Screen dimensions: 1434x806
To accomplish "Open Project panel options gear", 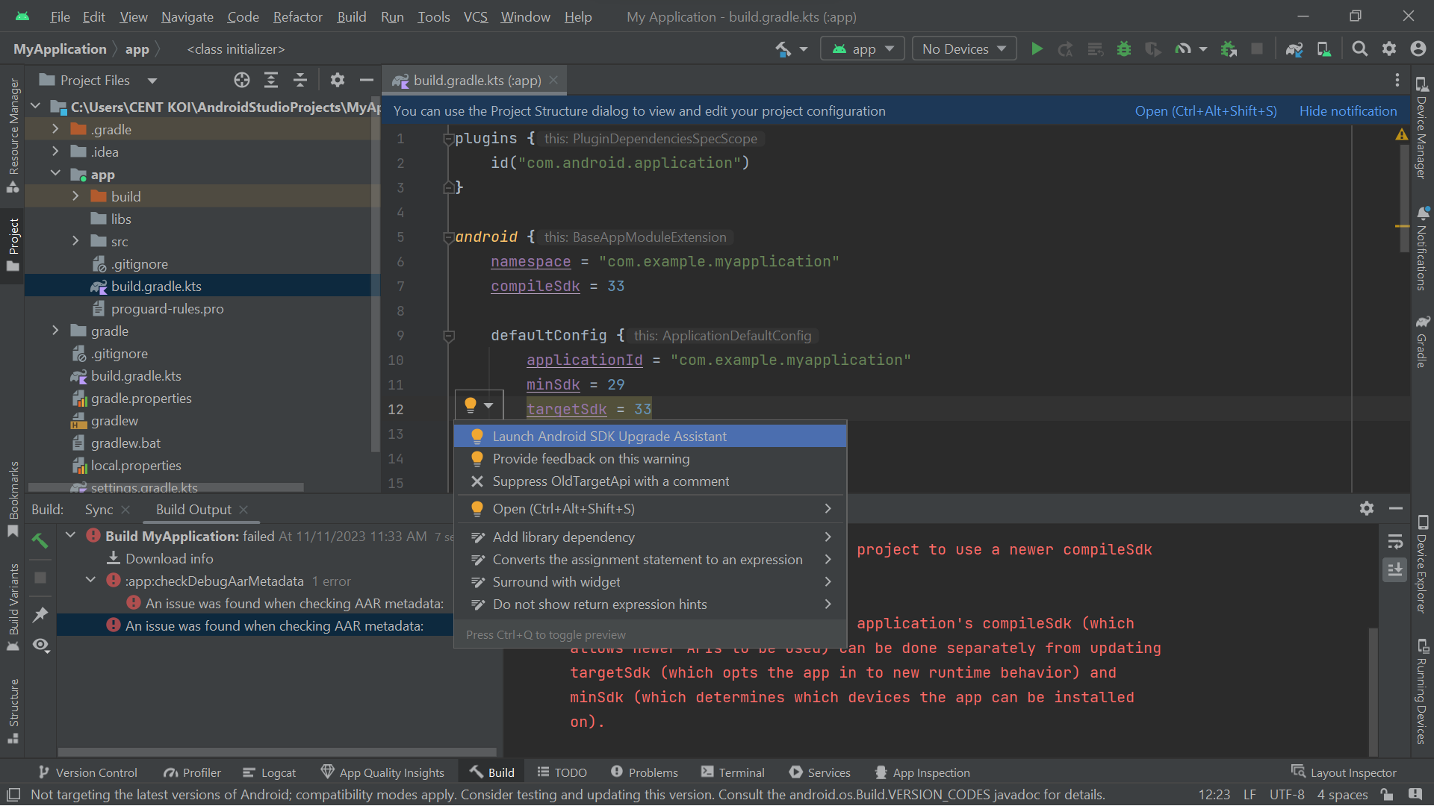I will click(x=337, y=80).
